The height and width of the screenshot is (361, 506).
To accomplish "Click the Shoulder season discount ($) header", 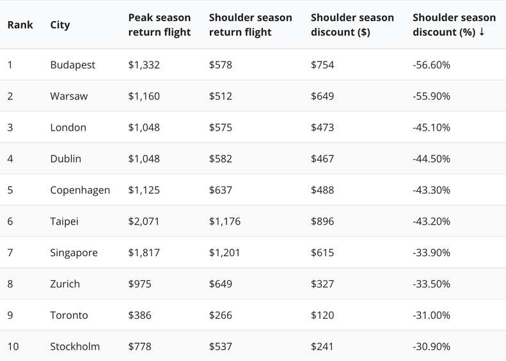I will point(352,25).
